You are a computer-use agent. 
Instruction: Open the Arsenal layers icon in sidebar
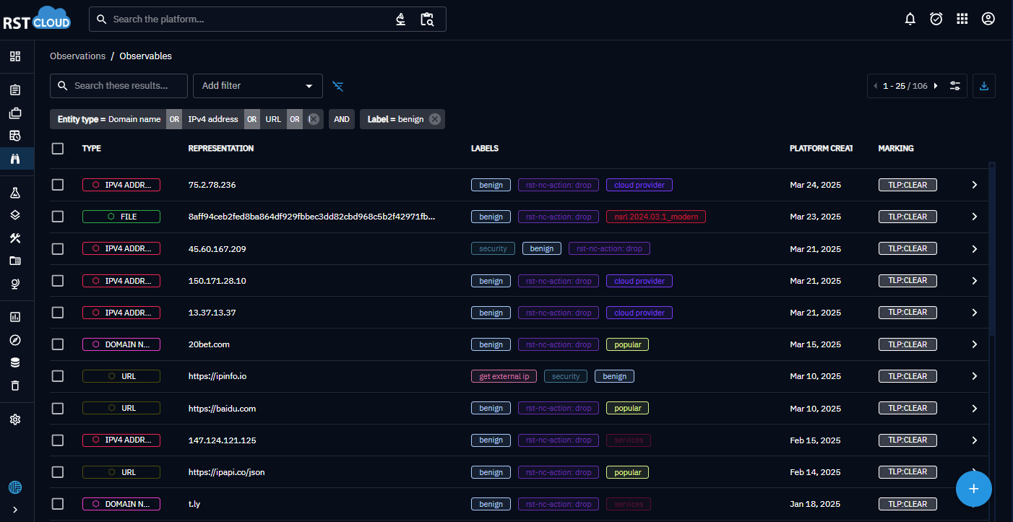click(15, 215)
